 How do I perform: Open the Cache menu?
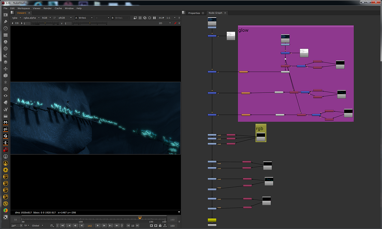58,8
